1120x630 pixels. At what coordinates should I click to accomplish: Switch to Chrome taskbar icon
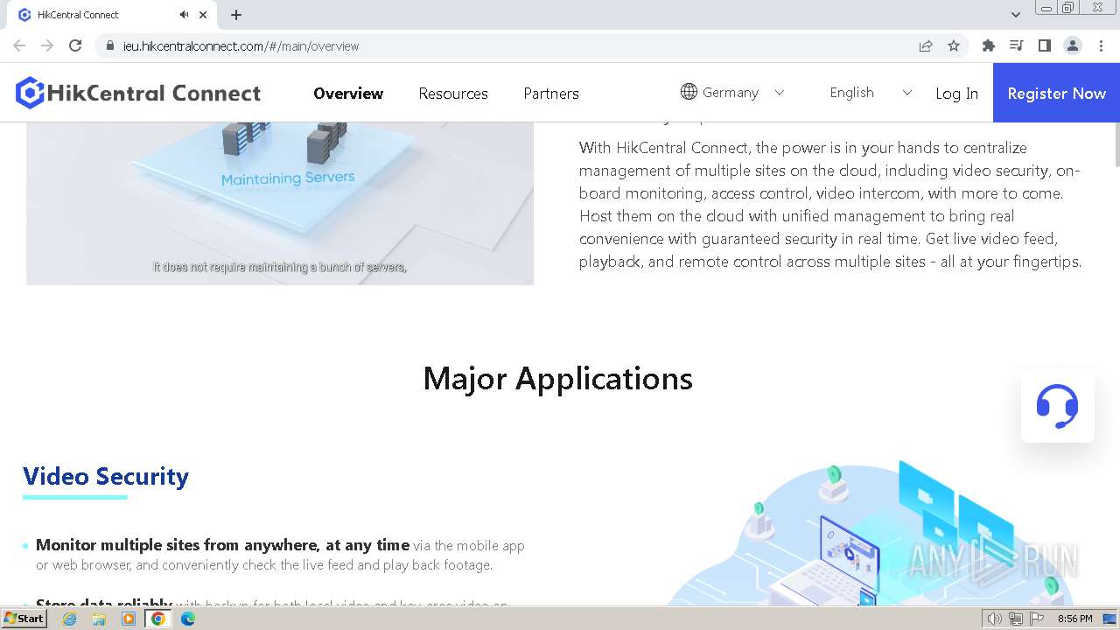tap(158, 619)
